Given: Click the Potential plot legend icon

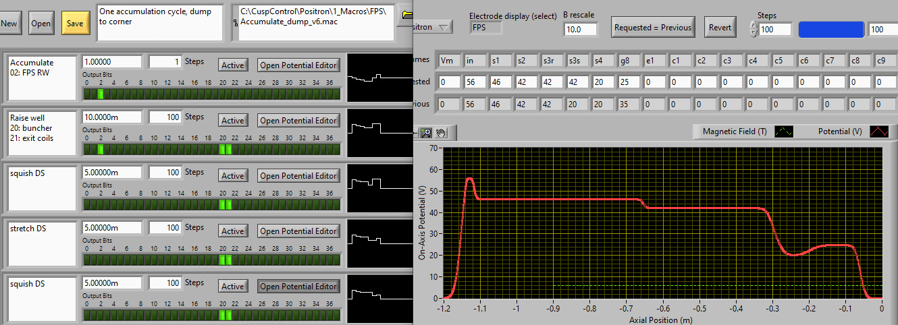Looking at the screenshot, I should click(879, 131).
